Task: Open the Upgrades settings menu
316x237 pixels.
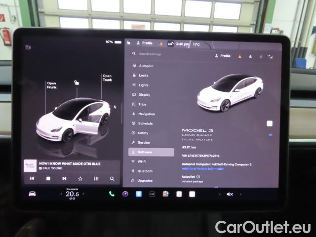Action: click(x=142, y=181)
